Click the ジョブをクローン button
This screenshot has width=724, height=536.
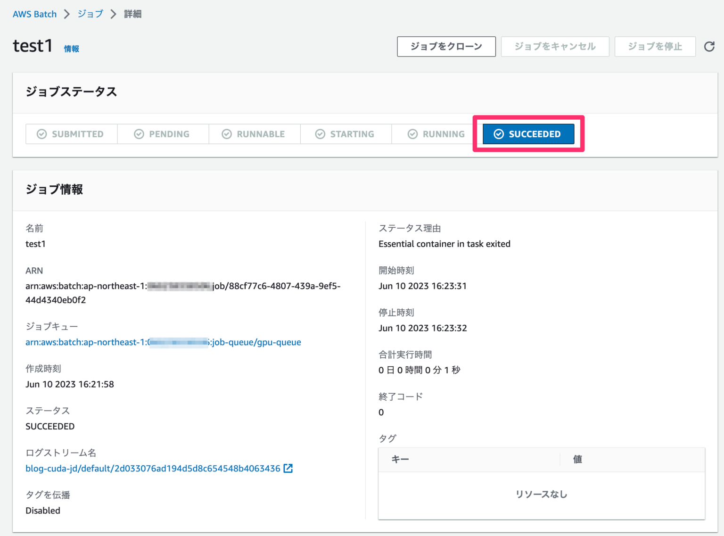pyautogui.click(x=446, y=46)
